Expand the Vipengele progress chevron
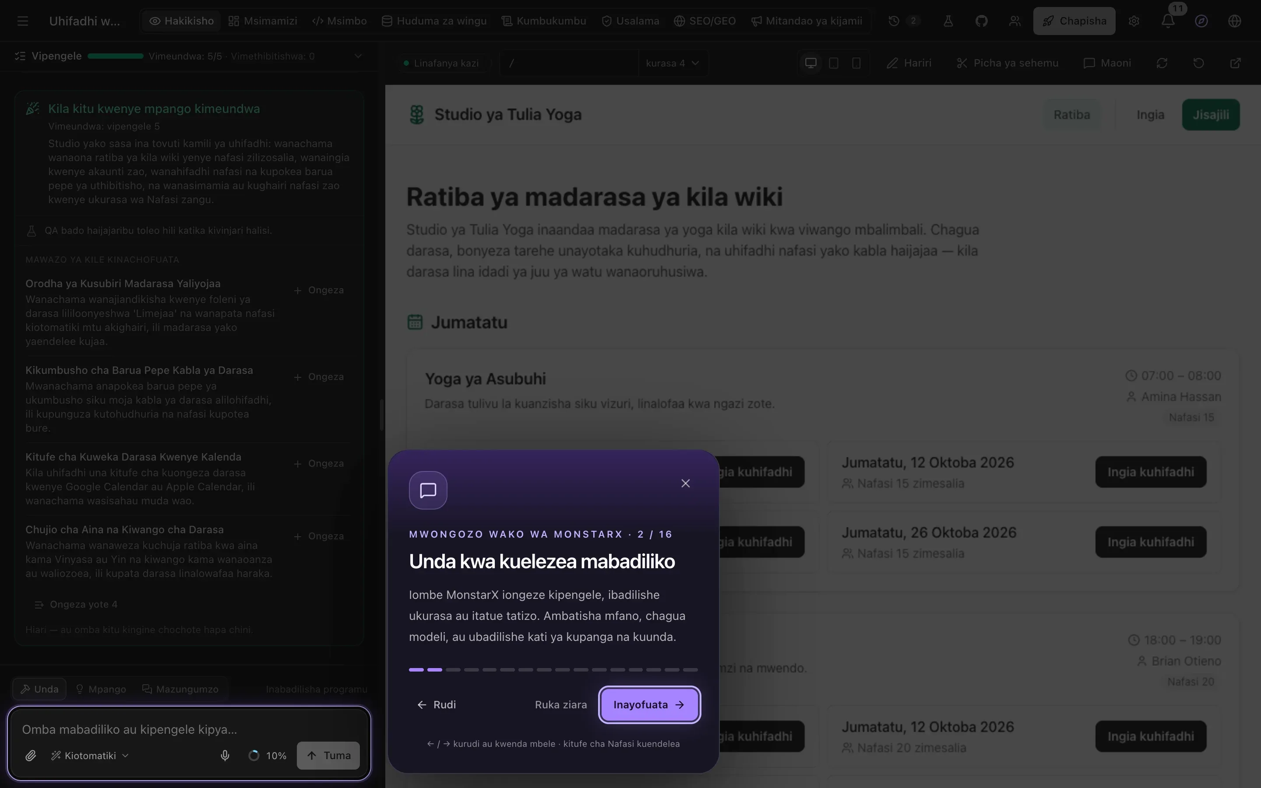The width and height of the screenshot is (1261, 788). pyautogui.click(x=358, y=56)
